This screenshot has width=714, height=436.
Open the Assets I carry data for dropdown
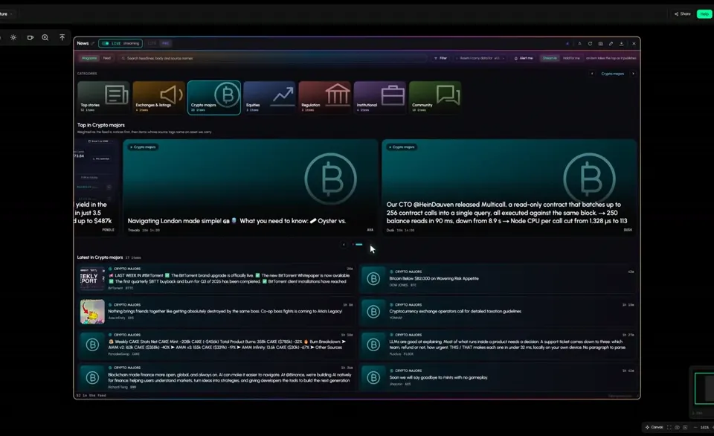[481, 58]
